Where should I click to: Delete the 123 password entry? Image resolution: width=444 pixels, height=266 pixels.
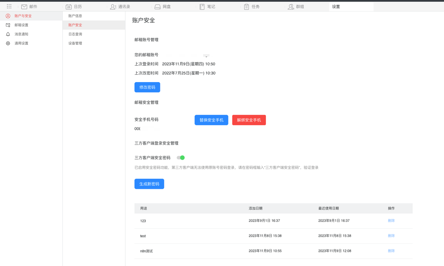pos(391,221)
